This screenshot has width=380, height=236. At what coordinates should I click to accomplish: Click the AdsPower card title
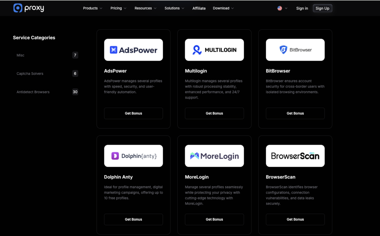pyautogui.click(x=115, y=71)
